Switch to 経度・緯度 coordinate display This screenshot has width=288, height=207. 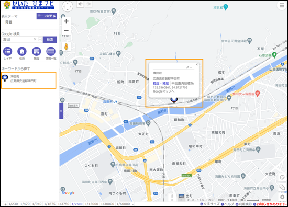161,83
